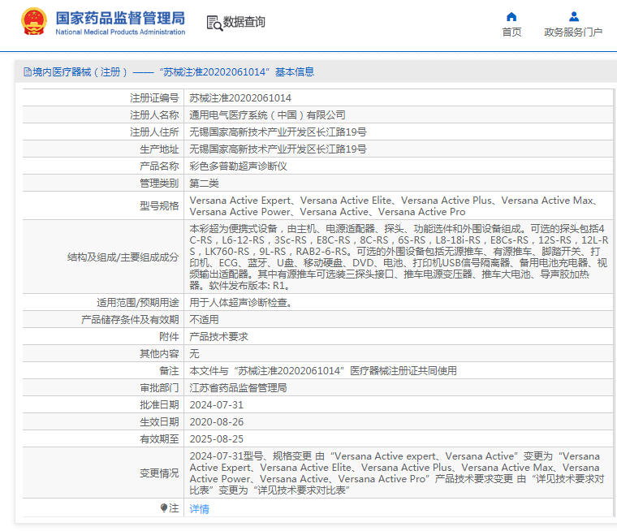Image resolution: width=617 pixels, height=531 pixels.
Task: Click the 产品名称 row label
Action: point(159,166)
